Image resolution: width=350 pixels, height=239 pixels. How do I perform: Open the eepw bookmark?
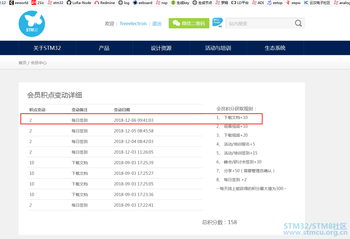point(293,3)
